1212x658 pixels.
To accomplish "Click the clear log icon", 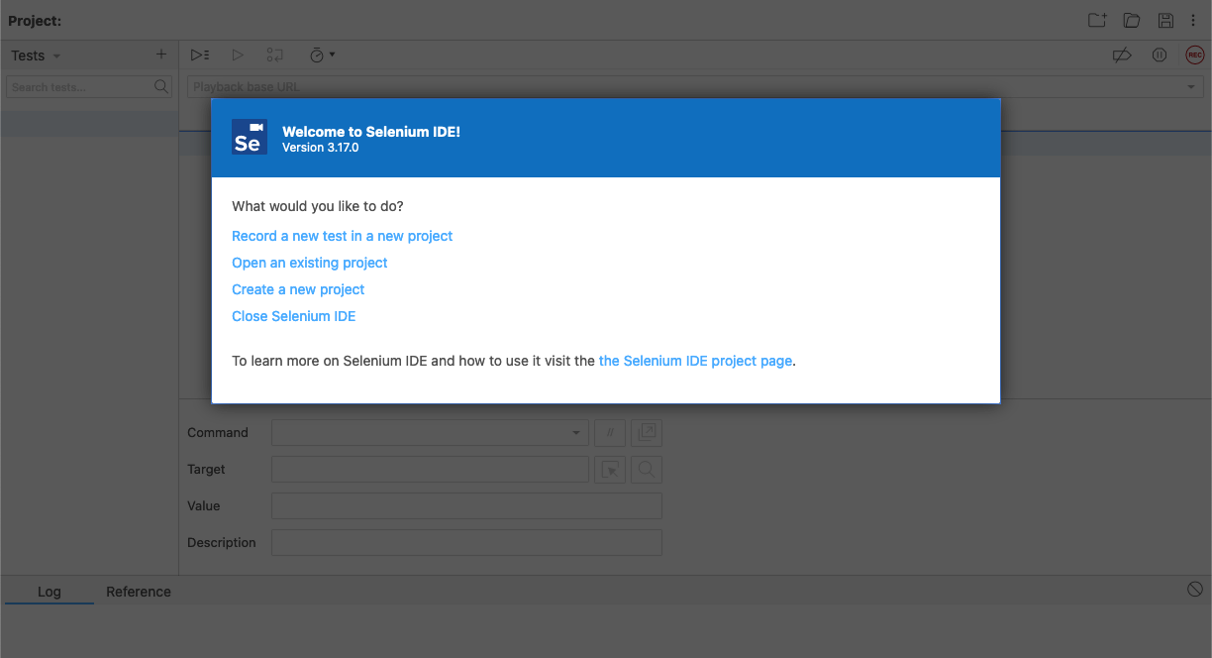I will tap(1194, 588).
